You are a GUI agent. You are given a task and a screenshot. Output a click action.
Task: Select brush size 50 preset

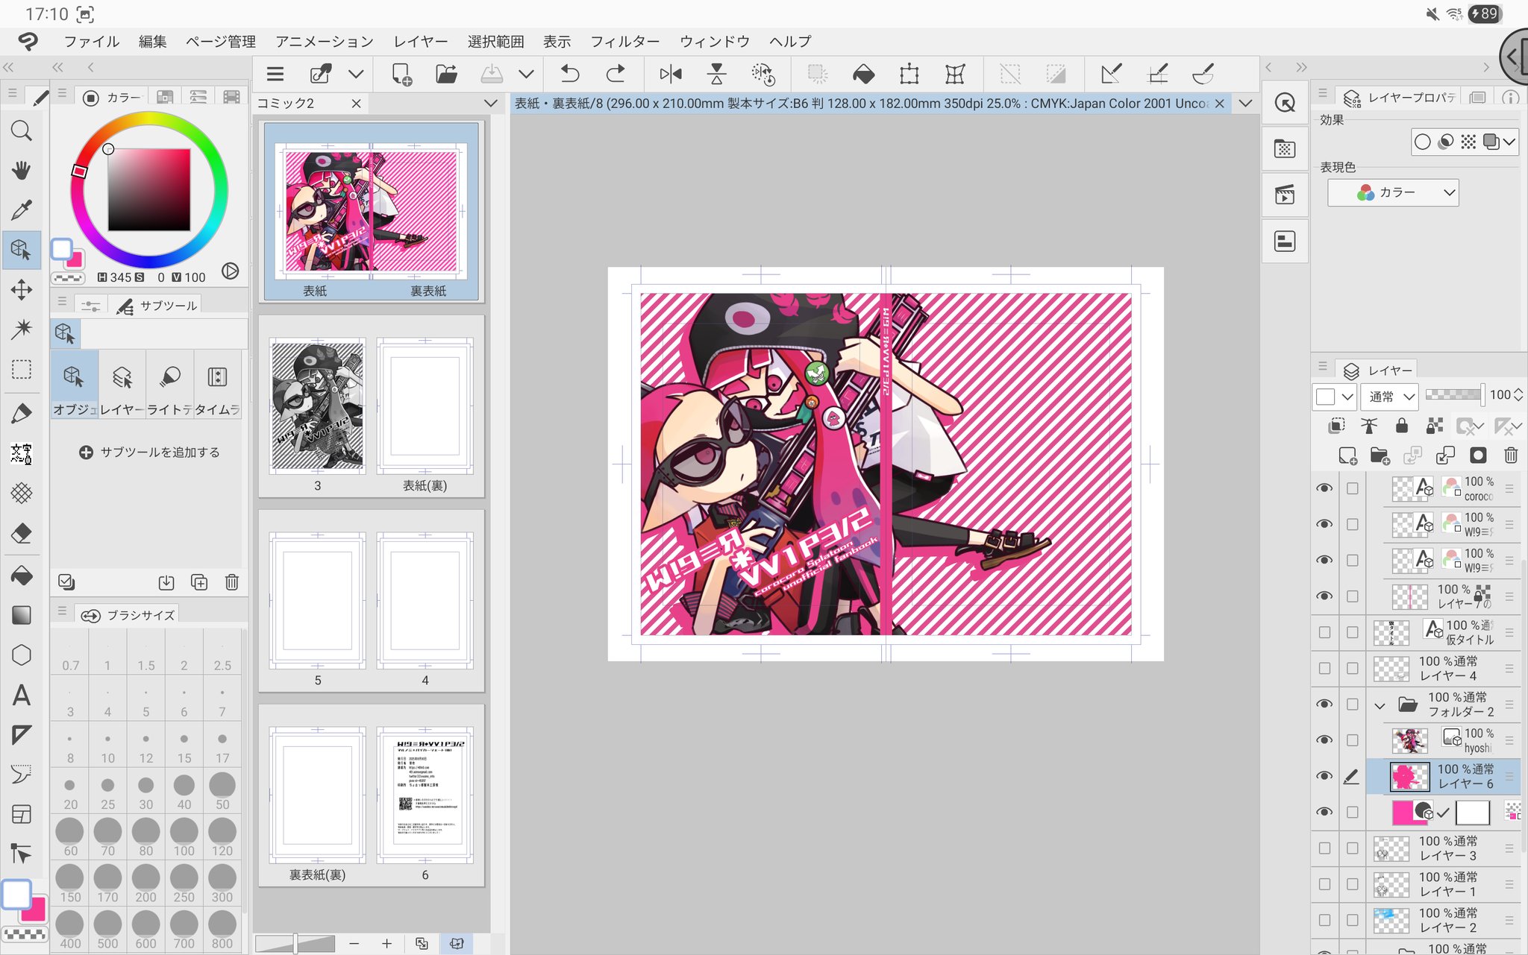click(222, 791)
